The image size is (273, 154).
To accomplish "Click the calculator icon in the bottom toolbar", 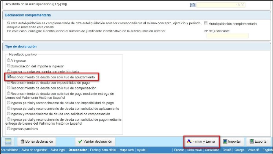I will point(8,142).
